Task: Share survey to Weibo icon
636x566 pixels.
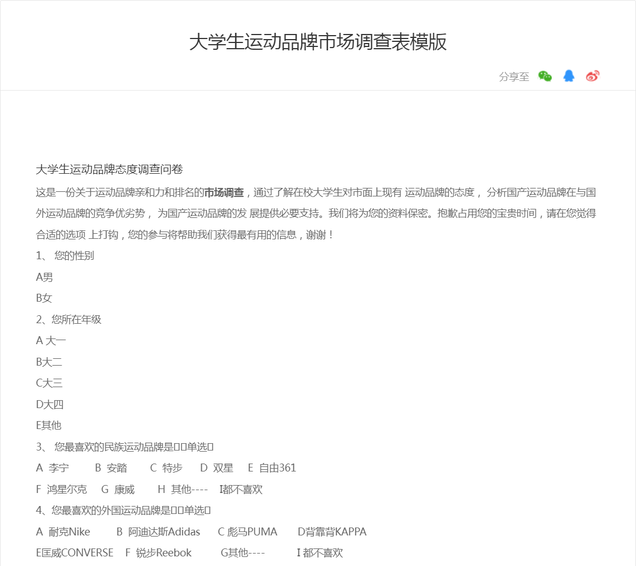Action: click(x=592, y=76)
